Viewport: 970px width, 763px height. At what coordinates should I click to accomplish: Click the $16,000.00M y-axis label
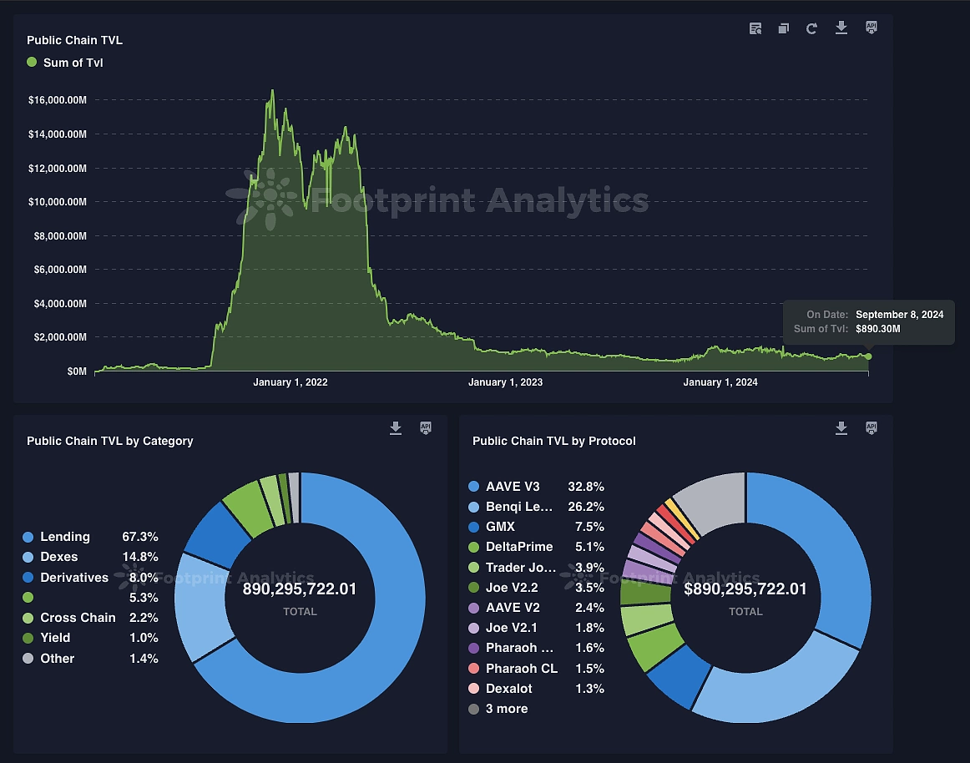click(x=58, y=100)
